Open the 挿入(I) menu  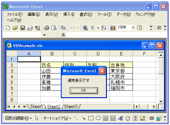(69, 14)
